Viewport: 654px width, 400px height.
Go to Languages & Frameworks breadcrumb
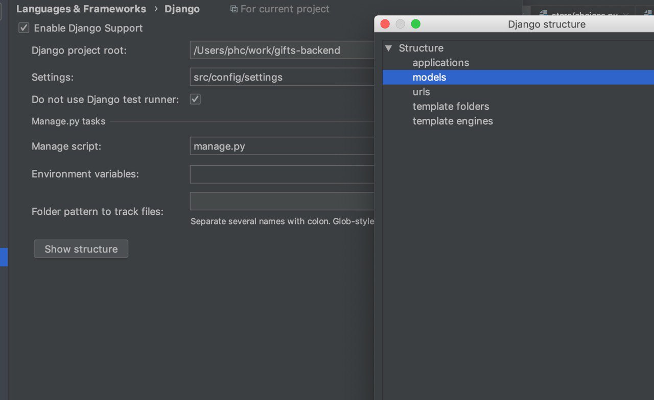(x=81, y=9)
